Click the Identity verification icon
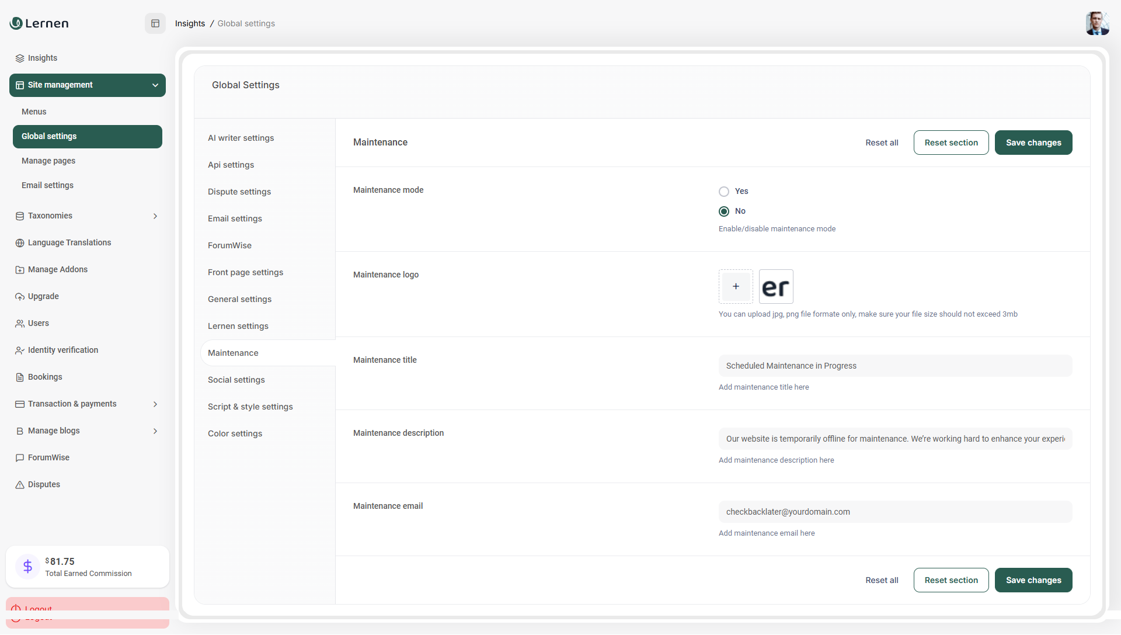This screenshot has width=1121, height=635. (20, 351)
